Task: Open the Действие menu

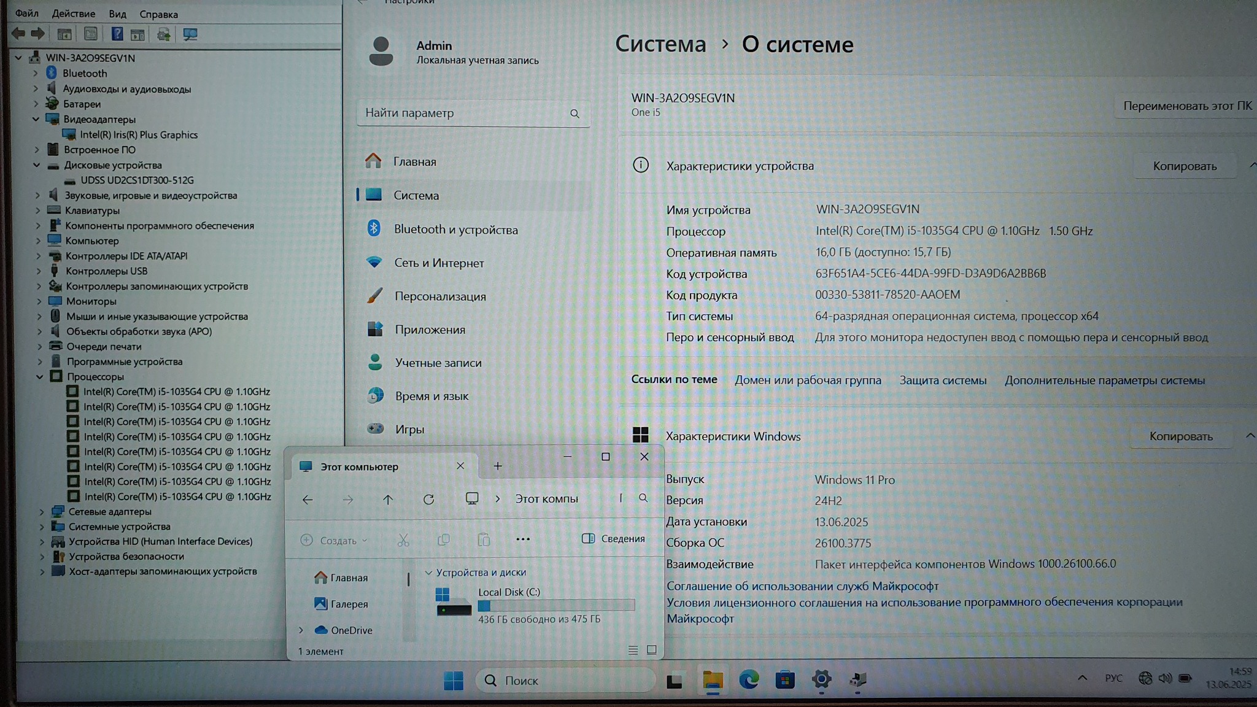Action: pyautogui.click(x=73, y=14)
